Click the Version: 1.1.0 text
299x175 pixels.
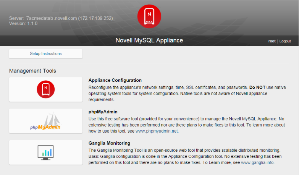pyautogui.click(x=23, y=23)
